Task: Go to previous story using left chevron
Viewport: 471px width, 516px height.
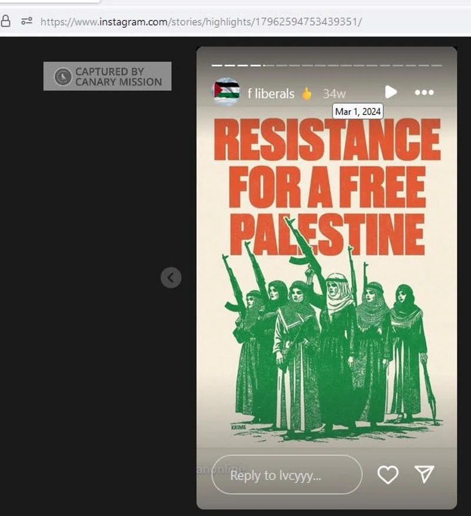Action: click(171, 277)
